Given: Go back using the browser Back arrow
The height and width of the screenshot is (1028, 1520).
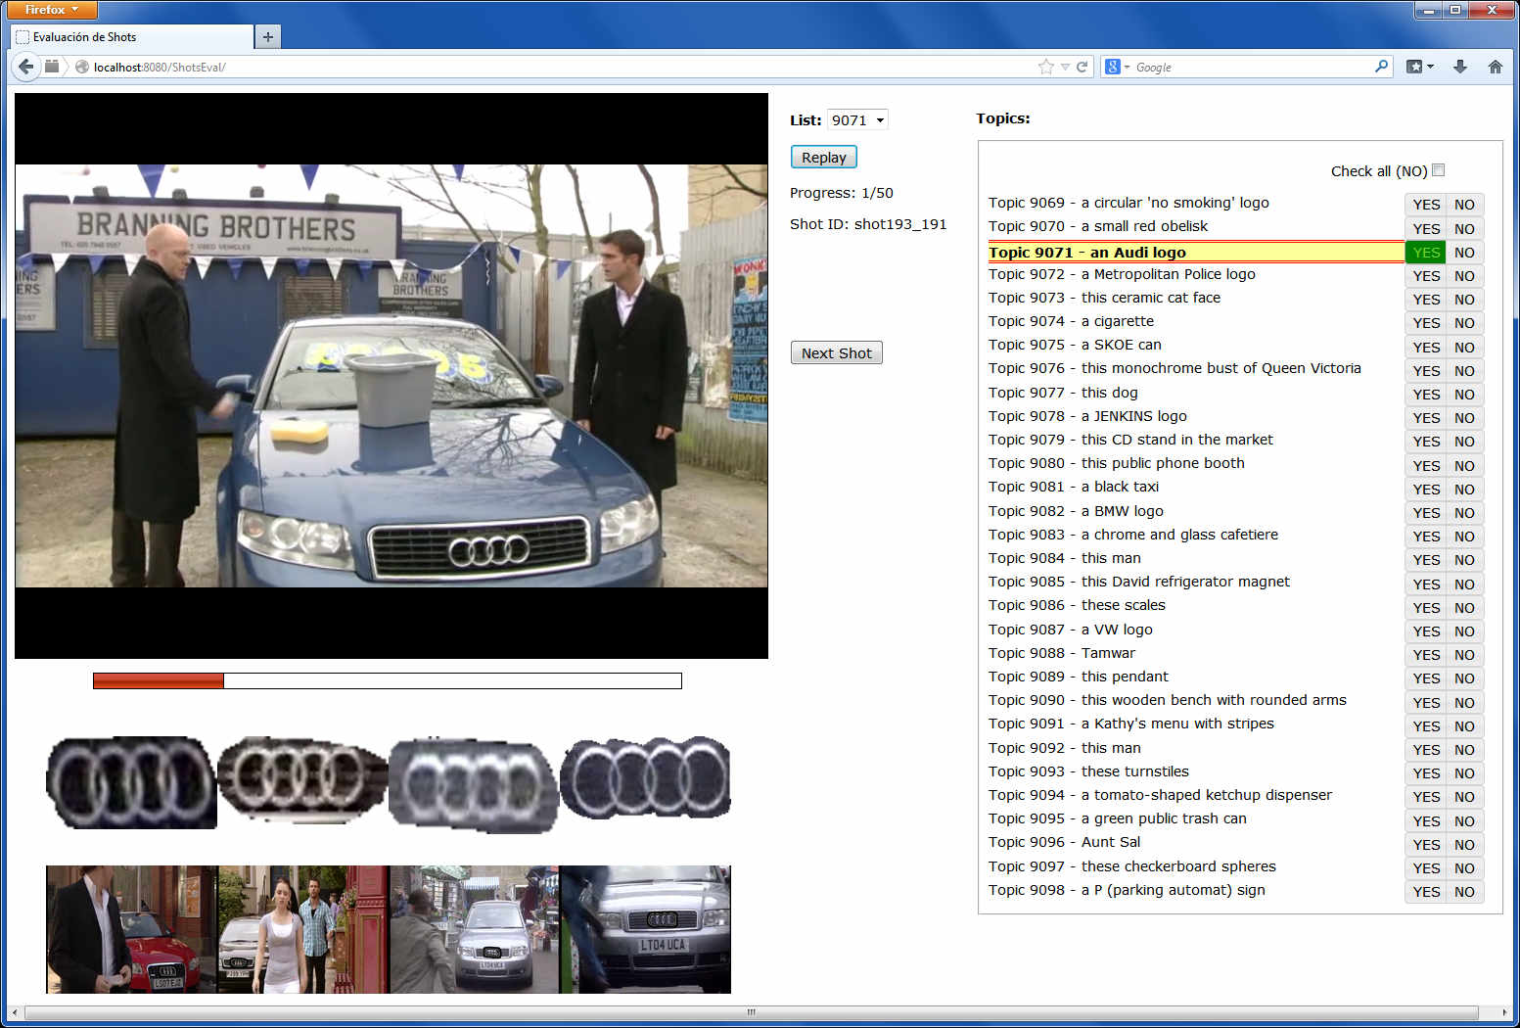Looking at the screenshot, I should tap(25, 67).
